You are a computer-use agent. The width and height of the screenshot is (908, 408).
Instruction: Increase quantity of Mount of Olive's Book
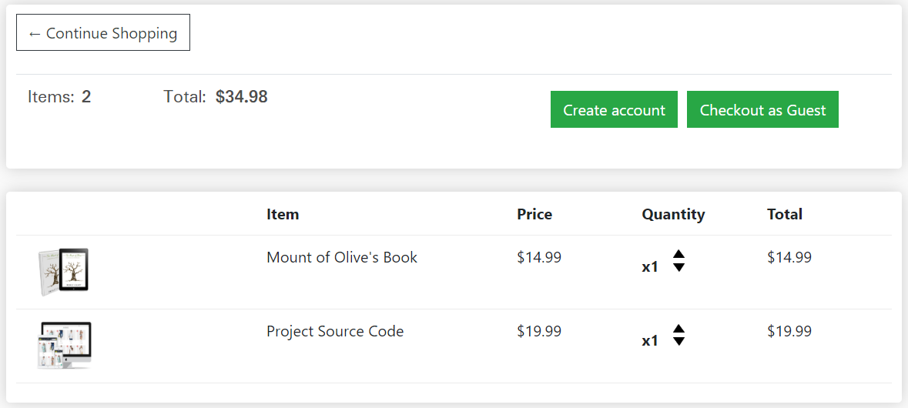click(x=678, y=254)
